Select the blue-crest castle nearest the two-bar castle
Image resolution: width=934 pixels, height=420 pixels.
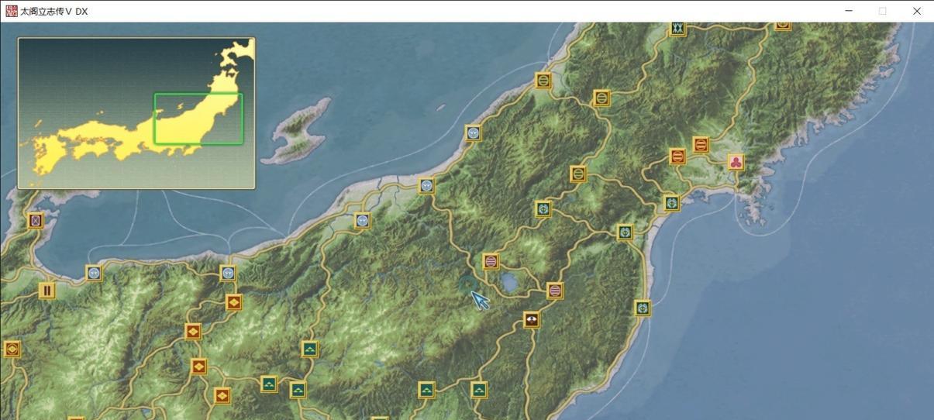tap(94, 273)
